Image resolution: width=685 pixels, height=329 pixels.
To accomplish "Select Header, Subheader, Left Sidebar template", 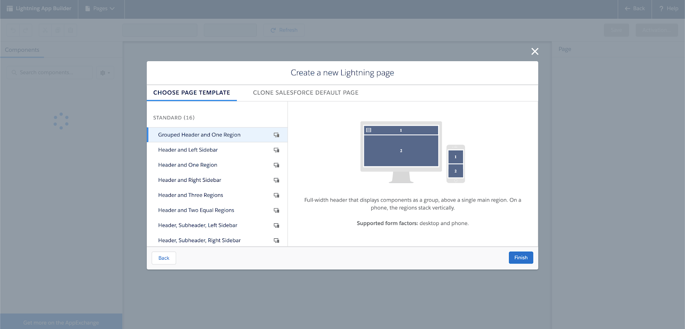I will [x=217, y=225].
